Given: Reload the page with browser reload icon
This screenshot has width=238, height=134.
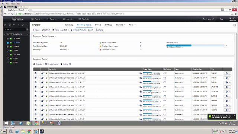Looking at the screenshot, I should (12, 14).
